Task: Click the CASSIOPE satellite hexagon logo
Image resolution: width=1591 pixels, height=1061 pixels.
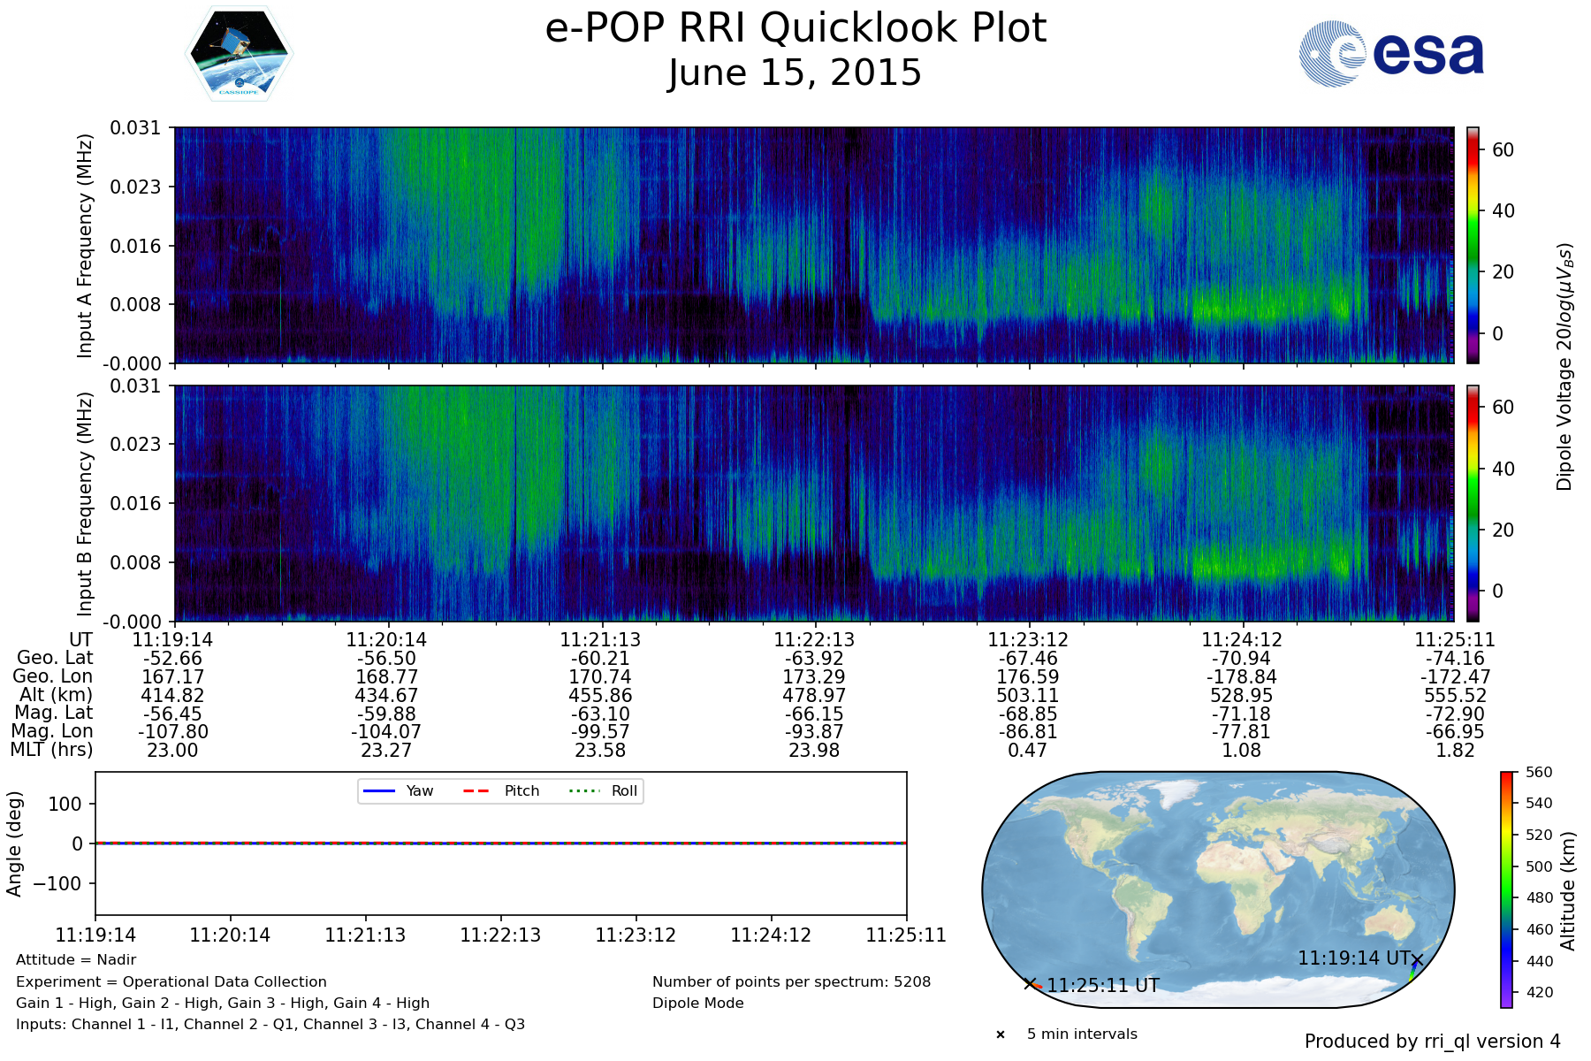Action: coord(239,55)
